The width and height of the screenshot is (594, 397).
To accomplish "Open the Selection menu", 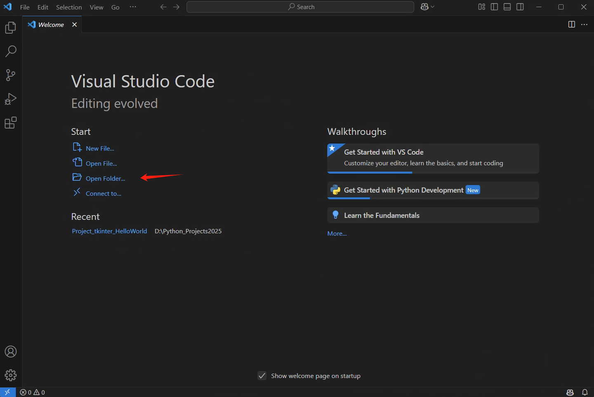I will coord(69,7).
